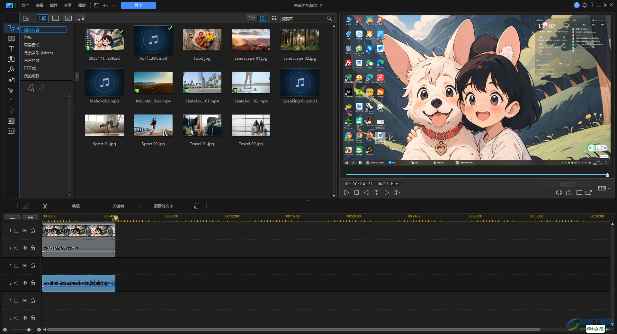Show all media types filter
Screen dimensions: 617x334
click(x=43, y=18)
